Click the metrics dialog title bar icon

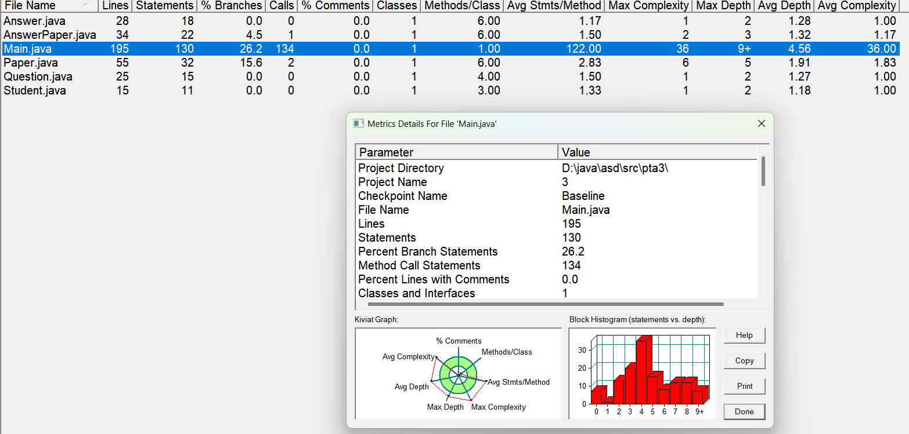(x=359, y=123)
